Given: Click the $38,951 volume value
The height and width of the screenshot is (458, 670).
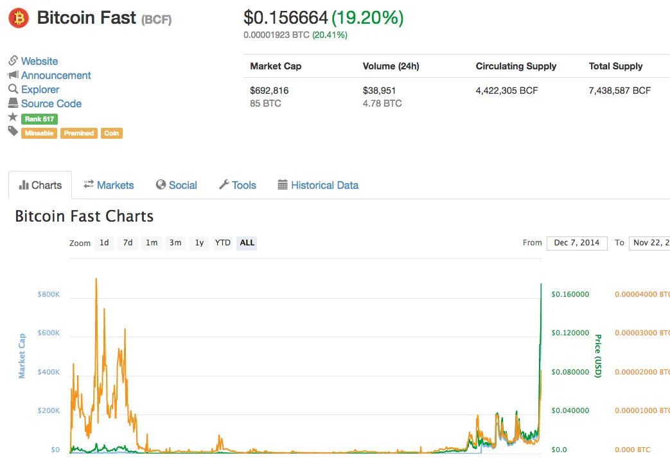Looking at the screenshot, I should [x=379, y=91].
